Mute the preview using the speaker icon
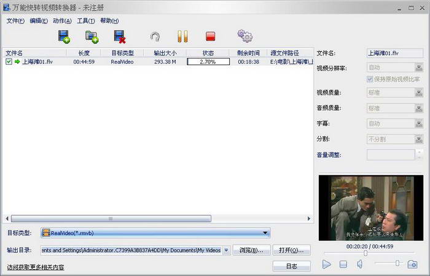Image resolution: width=430 pixels, height=276 pixels. pos(360,264)
